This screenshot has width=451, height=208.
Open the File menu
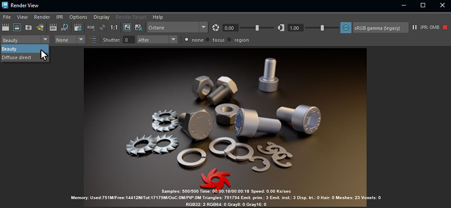pyautogui.click(x=7, y=17)
